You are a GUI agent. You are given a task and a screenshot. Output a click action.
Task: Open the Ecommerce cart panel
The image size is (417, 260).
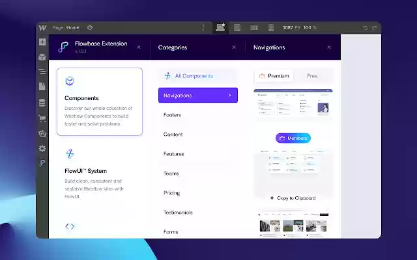[42, 118]
